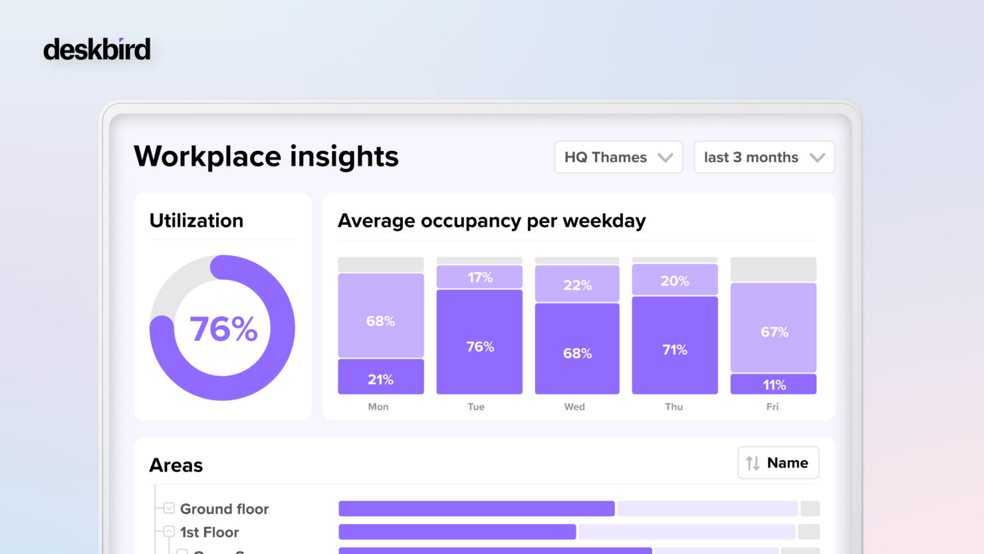Open the HQ Thames location dropdown
This screenshot has width=984, height=554.
pyautogui.click(x=618, y=157)
